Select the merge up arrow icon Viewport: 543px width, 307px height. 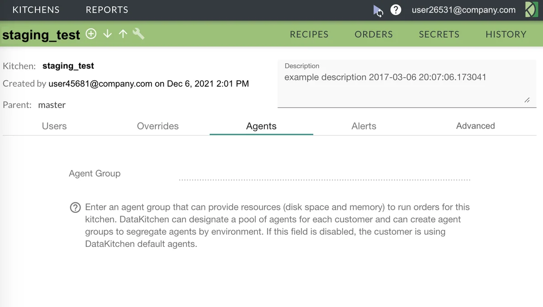123,33
